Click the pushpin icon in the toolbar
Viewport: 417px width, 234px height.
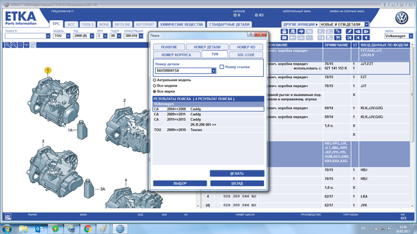pos(349,32)
